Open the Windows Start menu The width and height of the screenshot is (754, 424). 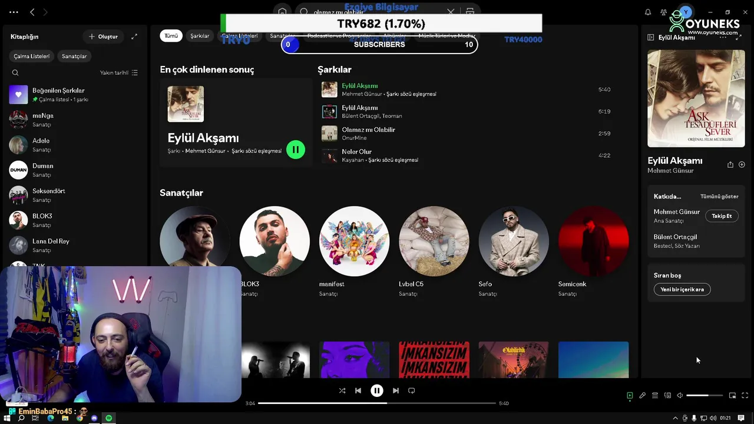pyautogui.click(x=8, y=418)
